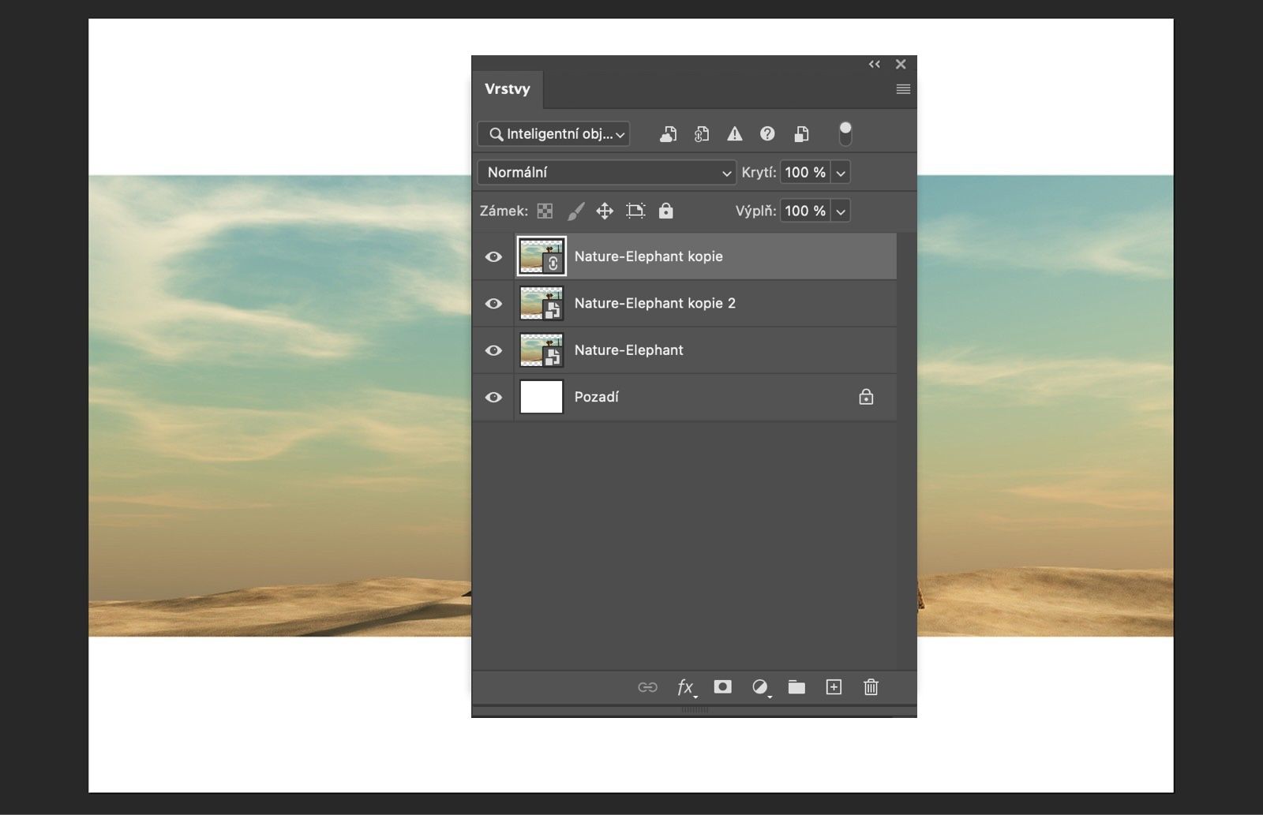The image size is (1263, 815).
Task: Open the layer styles fx menu
Action: 685,687
